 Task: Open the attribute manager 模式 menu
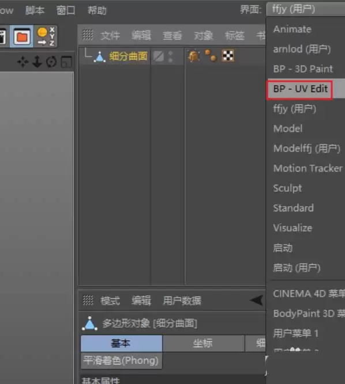pos(110,301)
